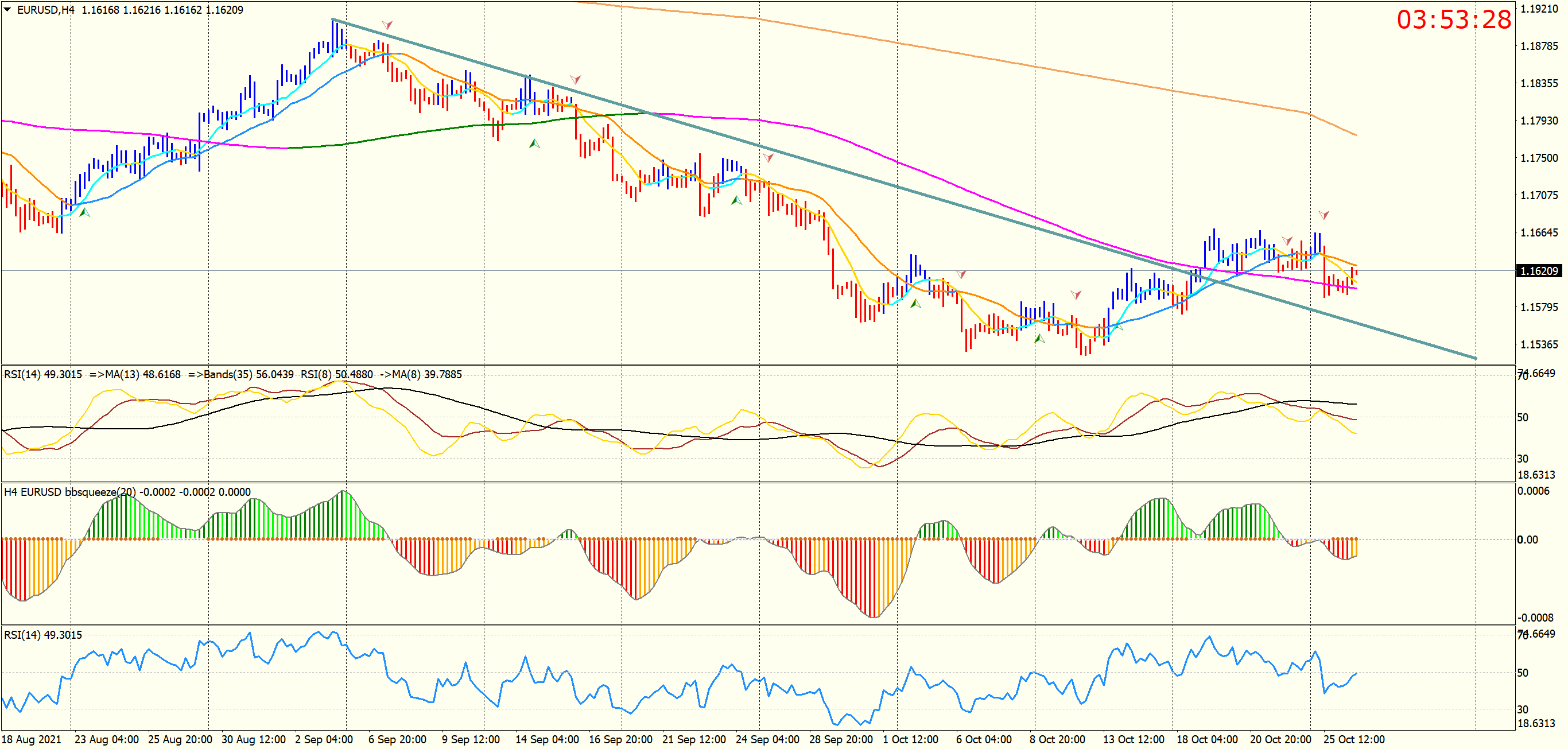Click the 18 Aug 2021 date on the time axis
This screenshot has height=749, width=1568.
[32, 739]
